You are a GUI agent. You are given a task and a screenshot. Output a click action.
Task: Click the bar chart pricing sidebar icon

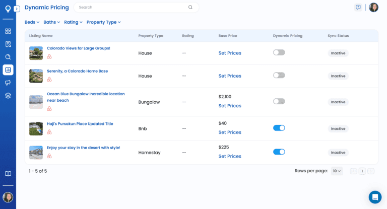pyautogui.click(x=8, y=69)
